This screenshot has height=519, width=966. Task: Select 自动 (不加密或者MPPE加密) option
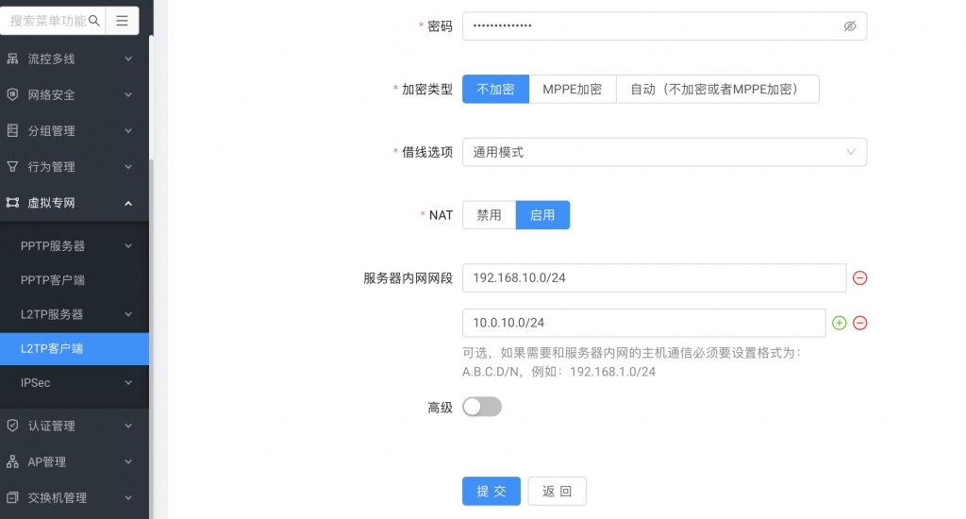point(718,90)
